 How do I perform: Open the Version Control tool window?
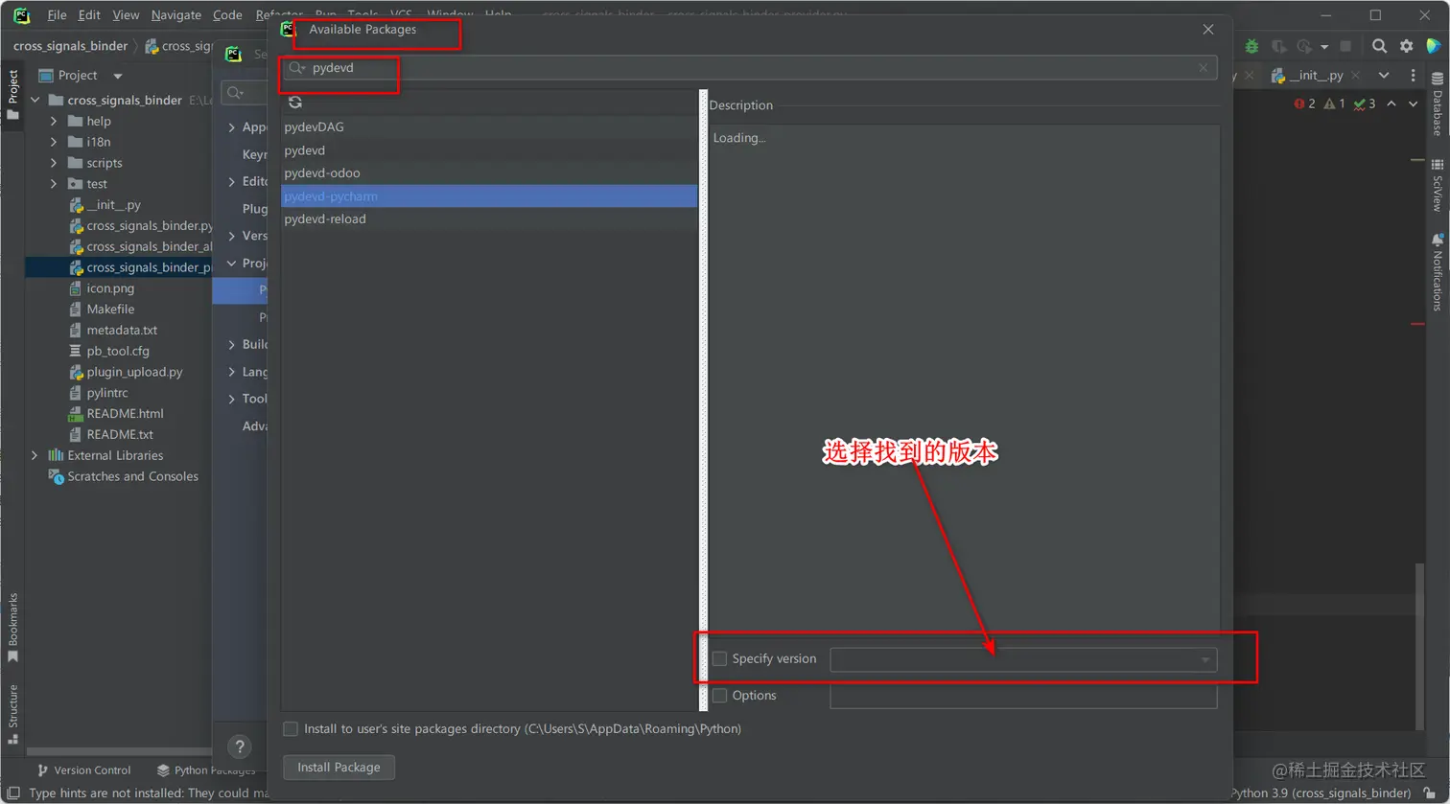pos(83,770)
